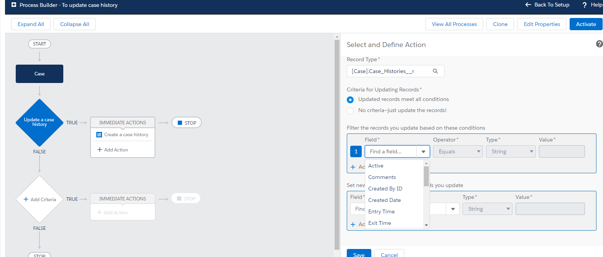Pick Entry Time in the field list
The width and height of the screenshot is (603, 257).
click(381, 211)
